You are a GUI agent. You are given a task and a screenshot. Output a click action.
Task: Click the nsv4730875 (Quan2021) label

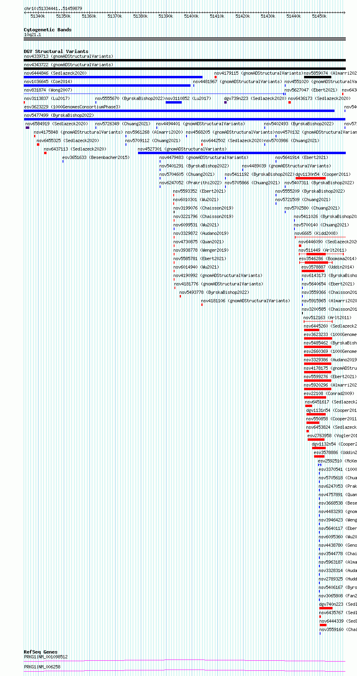tap(199, 242)
